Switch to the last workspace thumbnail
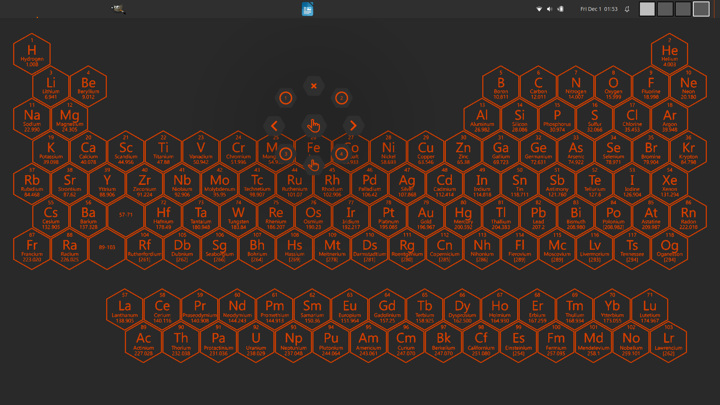Image resolution: width=720 pixels, height=405 pixels. 701,9
